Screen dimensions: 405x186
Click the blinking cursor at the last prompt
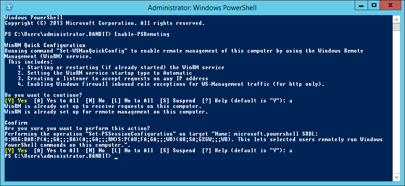click(x=116, y=157)
